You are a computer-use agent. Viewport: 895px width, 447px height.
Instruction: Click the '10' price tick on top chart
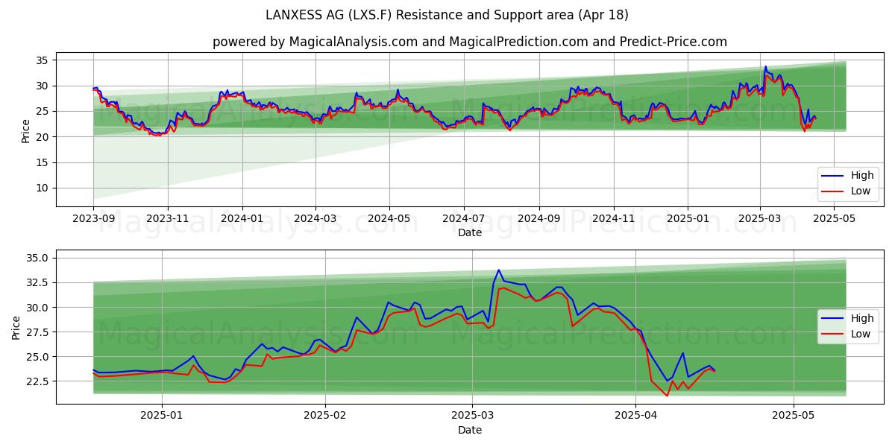coord(42,188)
